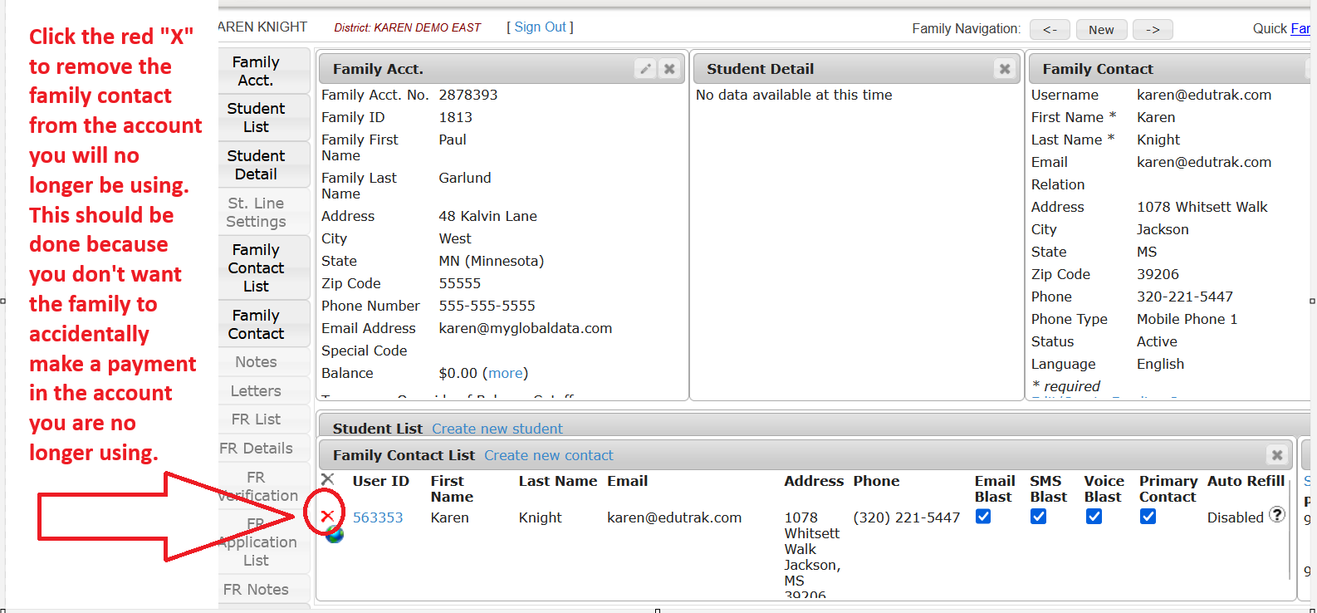
Task: Disable the Voice Blast checkbox
Action: 1094,517
